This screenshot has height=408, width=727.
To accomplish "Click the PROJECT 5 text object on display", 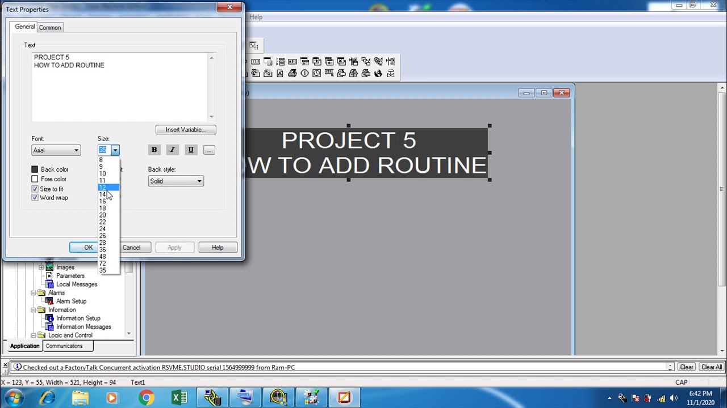I will [366, 153].
